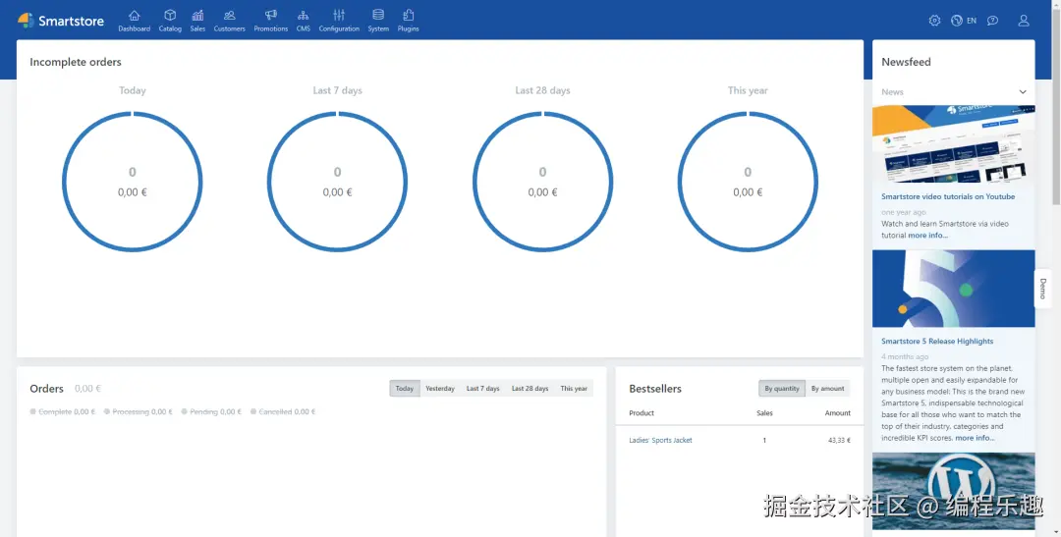Image resolution: width=1061 pixels, height=537 pixels.
Task: Click the video tutorials news thumbnail
Action: click(x=953, y=144)
